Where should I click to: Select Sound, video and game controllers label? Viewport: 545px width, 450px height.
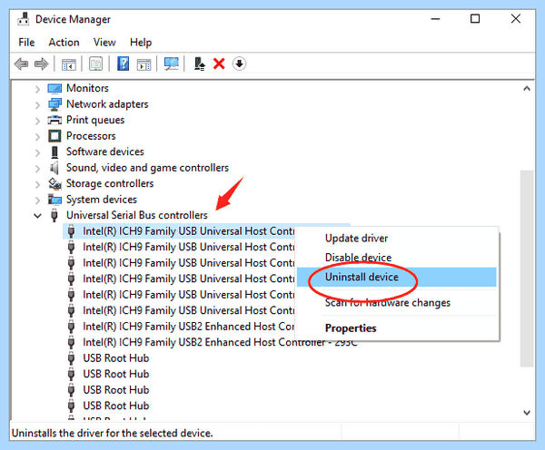pos(147,168)
